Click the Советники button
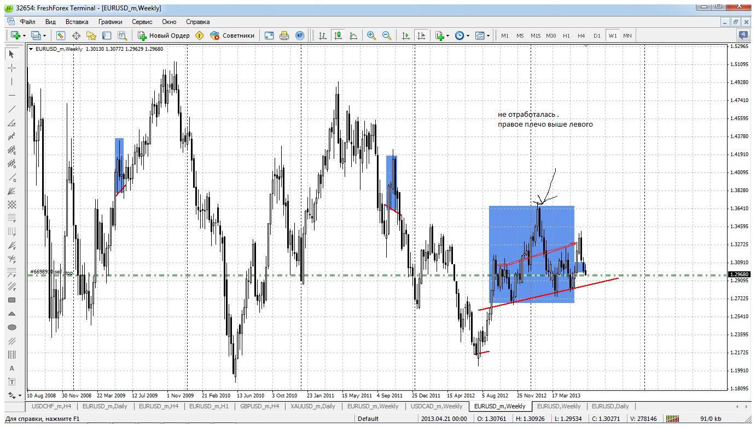Screen dimensions: 756x428 click(232, 35)
